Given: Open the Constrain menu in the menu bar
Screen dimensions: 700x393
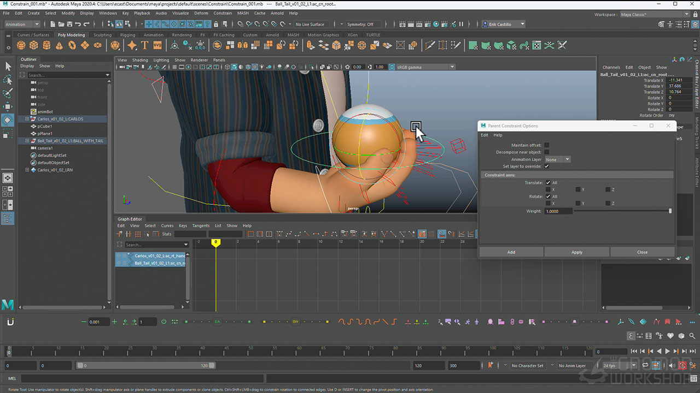Looking at the screenshot, I should click(223, 13).
